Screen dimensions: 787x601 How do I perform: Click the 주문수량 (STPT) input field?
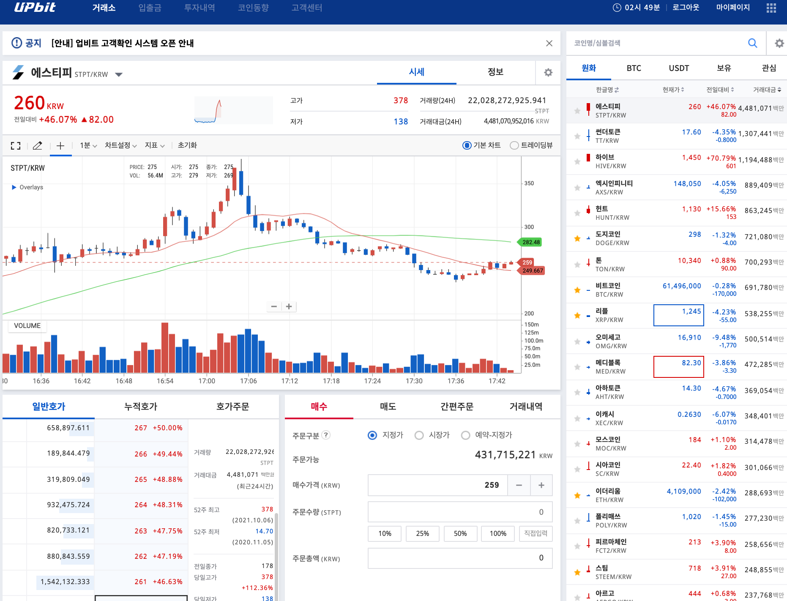coord(460,512)
